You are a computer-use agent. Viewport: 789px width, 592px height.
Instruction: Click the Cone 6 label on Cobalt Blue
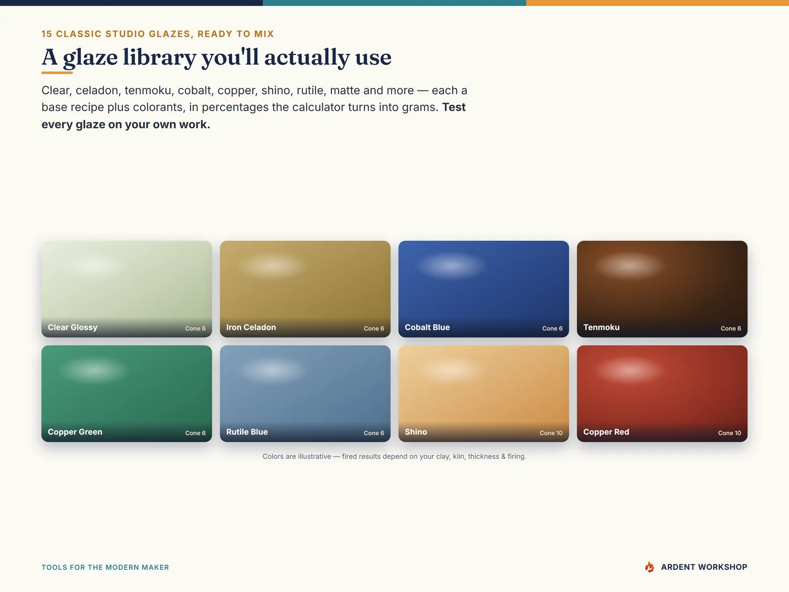coord(552,329)
